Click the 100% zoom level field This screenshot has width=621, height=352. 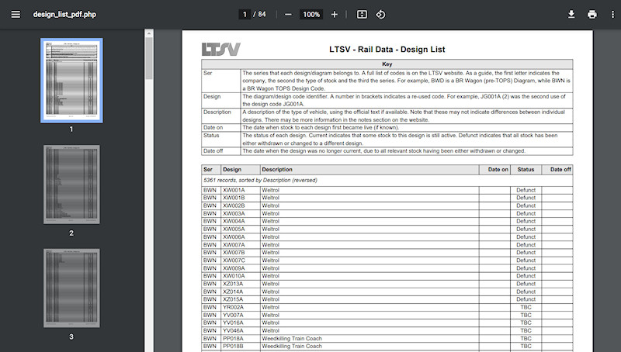pos(311,15)
